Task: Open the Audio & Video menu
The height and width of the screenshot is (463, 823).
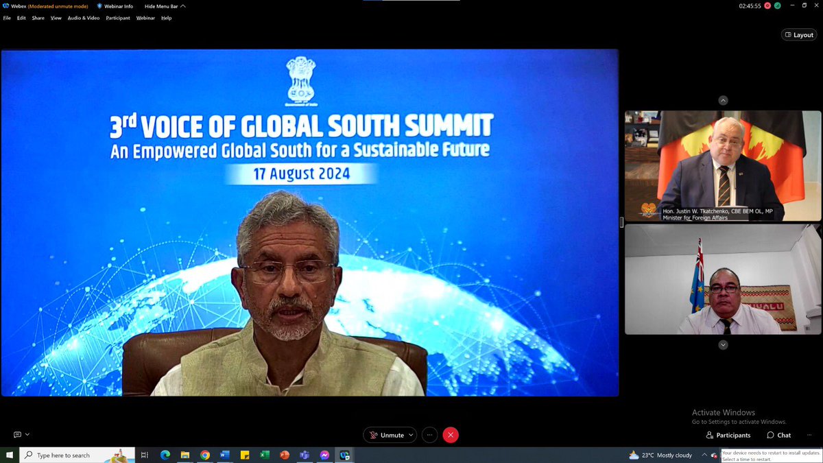Action: click(84, 18)
